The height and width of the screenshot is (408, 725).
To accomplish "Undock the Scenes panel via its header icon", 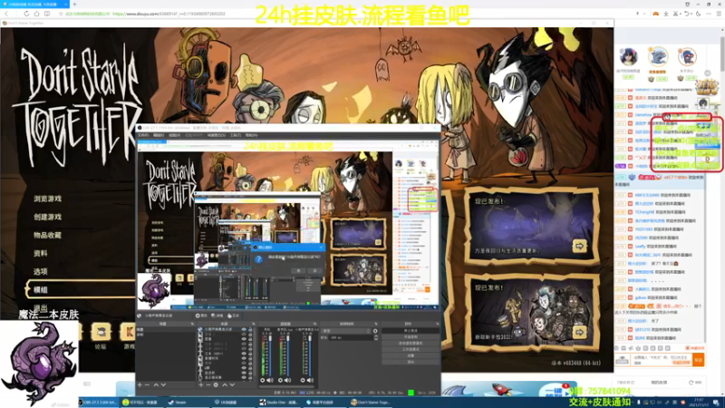I will [192, 324].
